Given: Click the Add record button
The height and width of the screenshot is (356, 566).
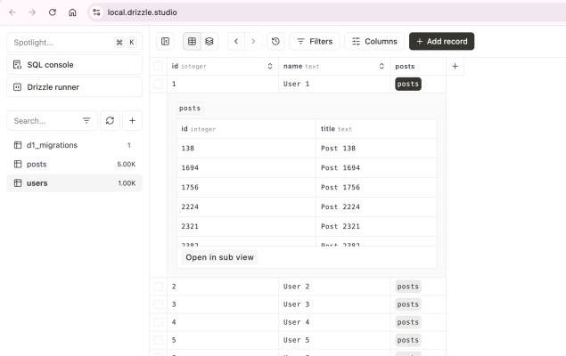Looking at the screenshot, I should pos(442,42).
